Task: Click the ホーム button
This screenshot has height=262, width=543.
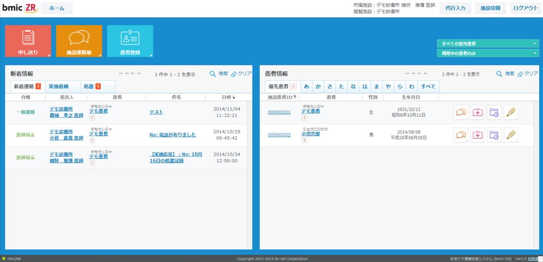Action: (x=57, y=8)
